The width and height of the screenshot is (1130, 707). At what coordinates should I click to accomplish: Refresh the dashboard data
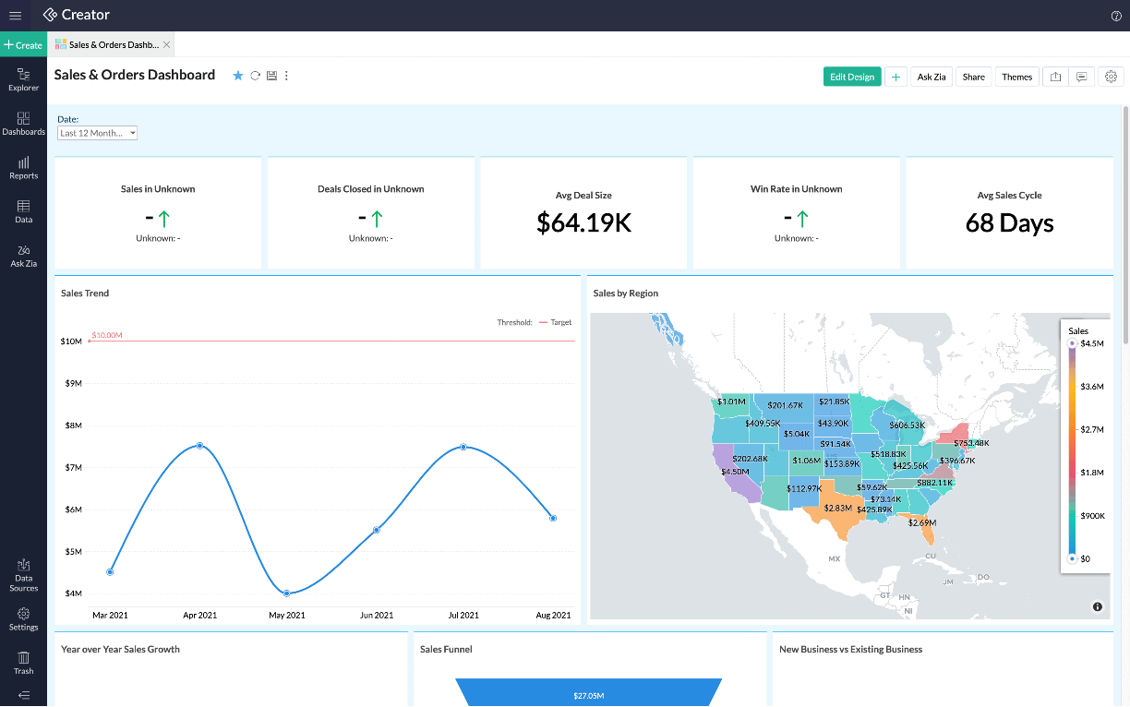coord(255,76)
